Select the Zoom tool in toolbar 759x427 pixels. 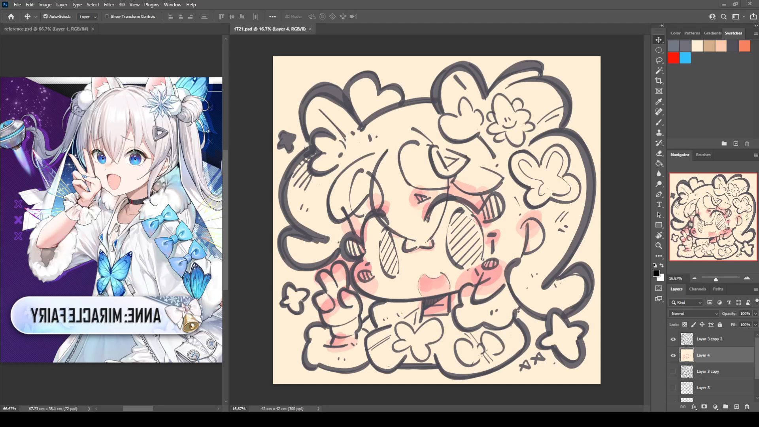coord(659,246)
